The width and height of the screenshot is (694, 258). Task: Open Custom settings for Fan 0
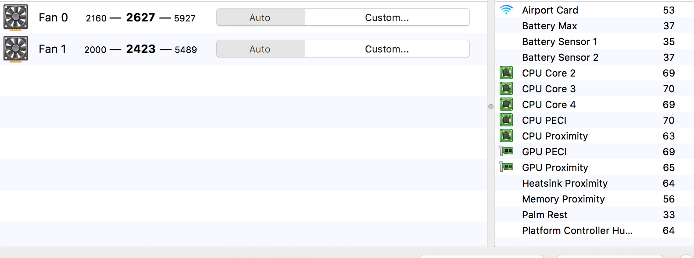pyautogui.click(x=387, y=17)
